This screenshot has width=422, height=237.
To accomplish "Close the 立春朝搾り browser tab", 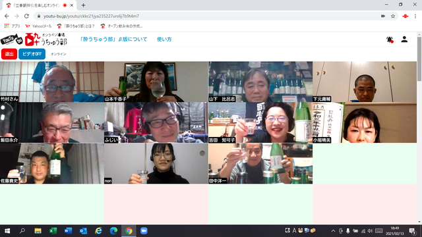I will click(72, 5).
